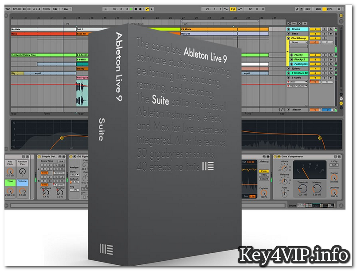The height and width of the screenshot is (271, 357).
Task: Collapse the PluckGroup track
Action: (x=289, y=39)
